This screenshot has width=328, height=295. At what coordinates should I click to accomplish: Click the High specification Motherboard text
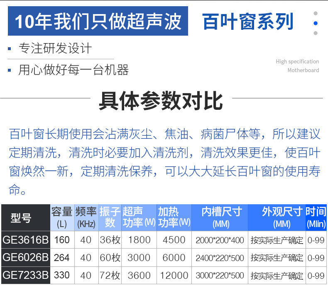pos(297,66)
